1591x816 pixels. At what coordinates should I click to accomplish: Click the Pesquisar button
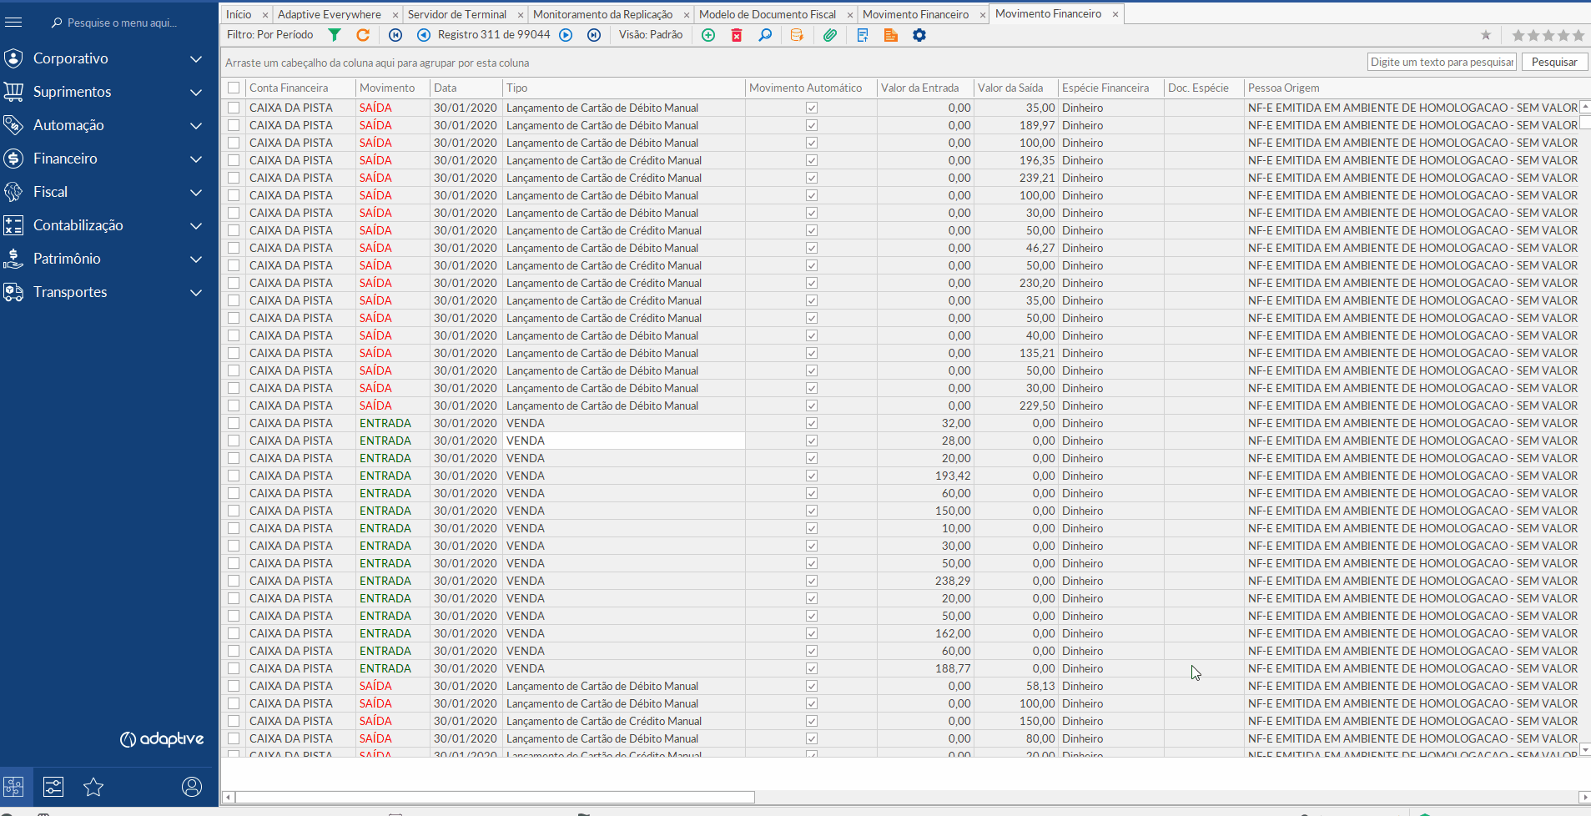(1554, 62)
